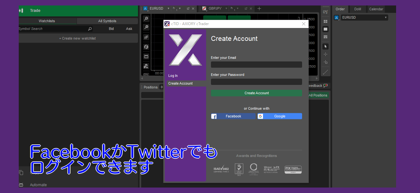Open the DoM tab
This screenshot has height=193, width=420.
click(x=358, y=9)
